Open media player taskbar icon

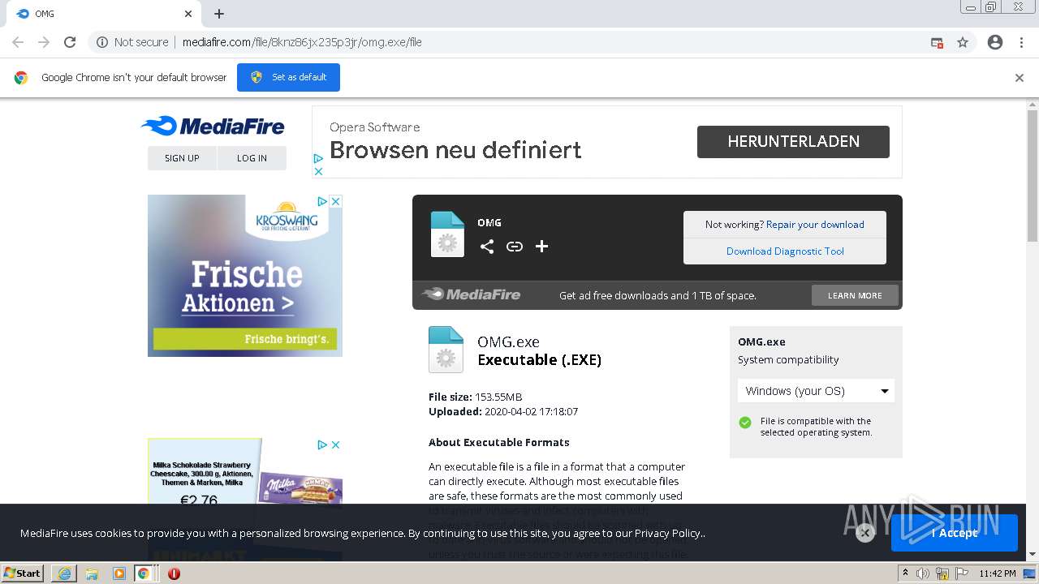click(119, 573)
